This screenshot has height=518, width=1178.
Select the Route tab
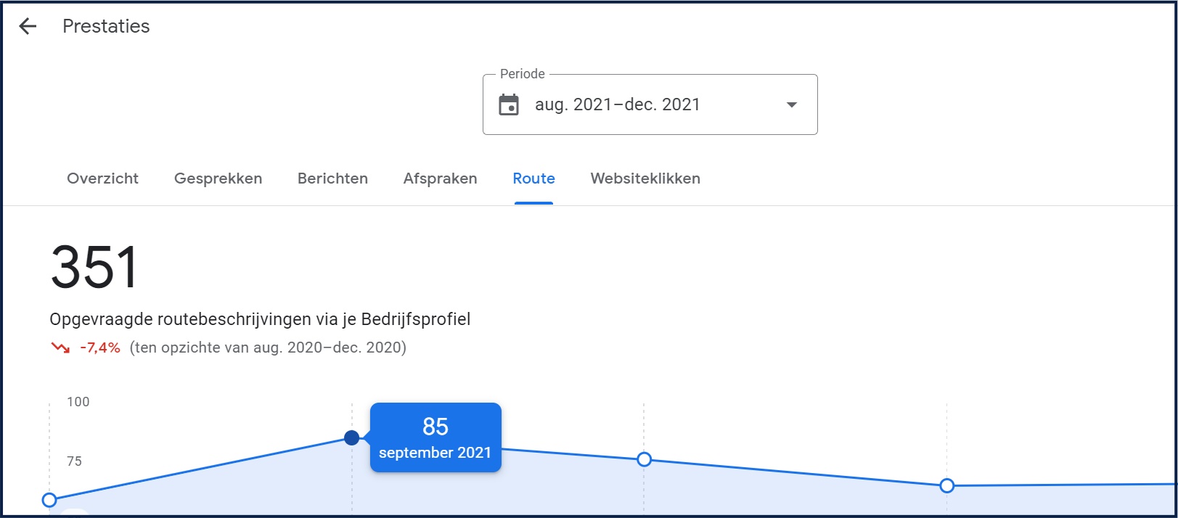pos(533,178)
